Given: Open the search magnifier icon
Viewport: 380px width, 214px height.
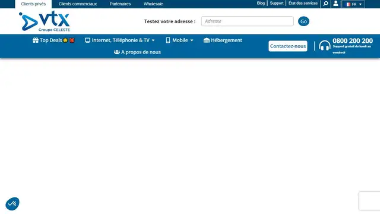Looking at the screenshot, I should tap(326, 4).
